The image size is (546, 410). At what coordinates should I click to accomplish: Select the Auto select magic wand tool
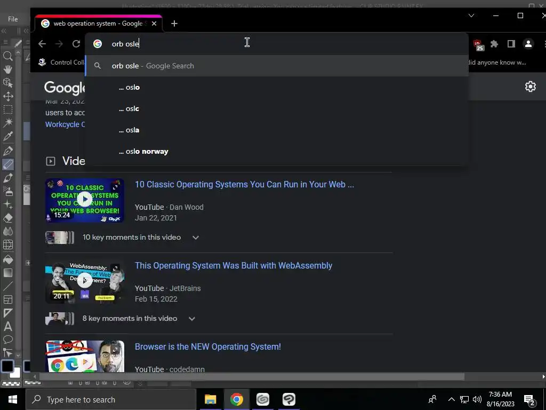click(7, 123)
